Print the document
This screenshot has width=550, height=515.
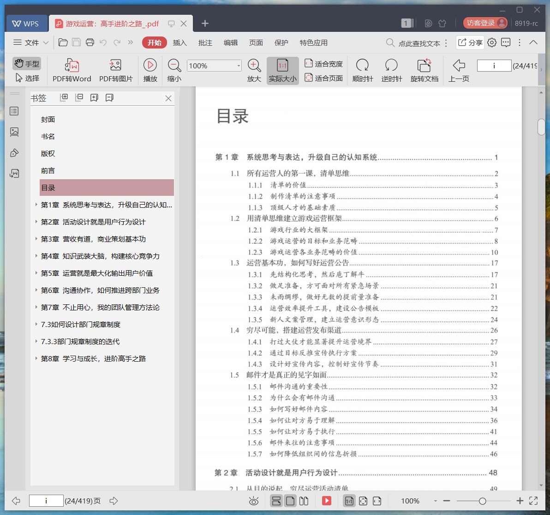click(x=90, y=42)
